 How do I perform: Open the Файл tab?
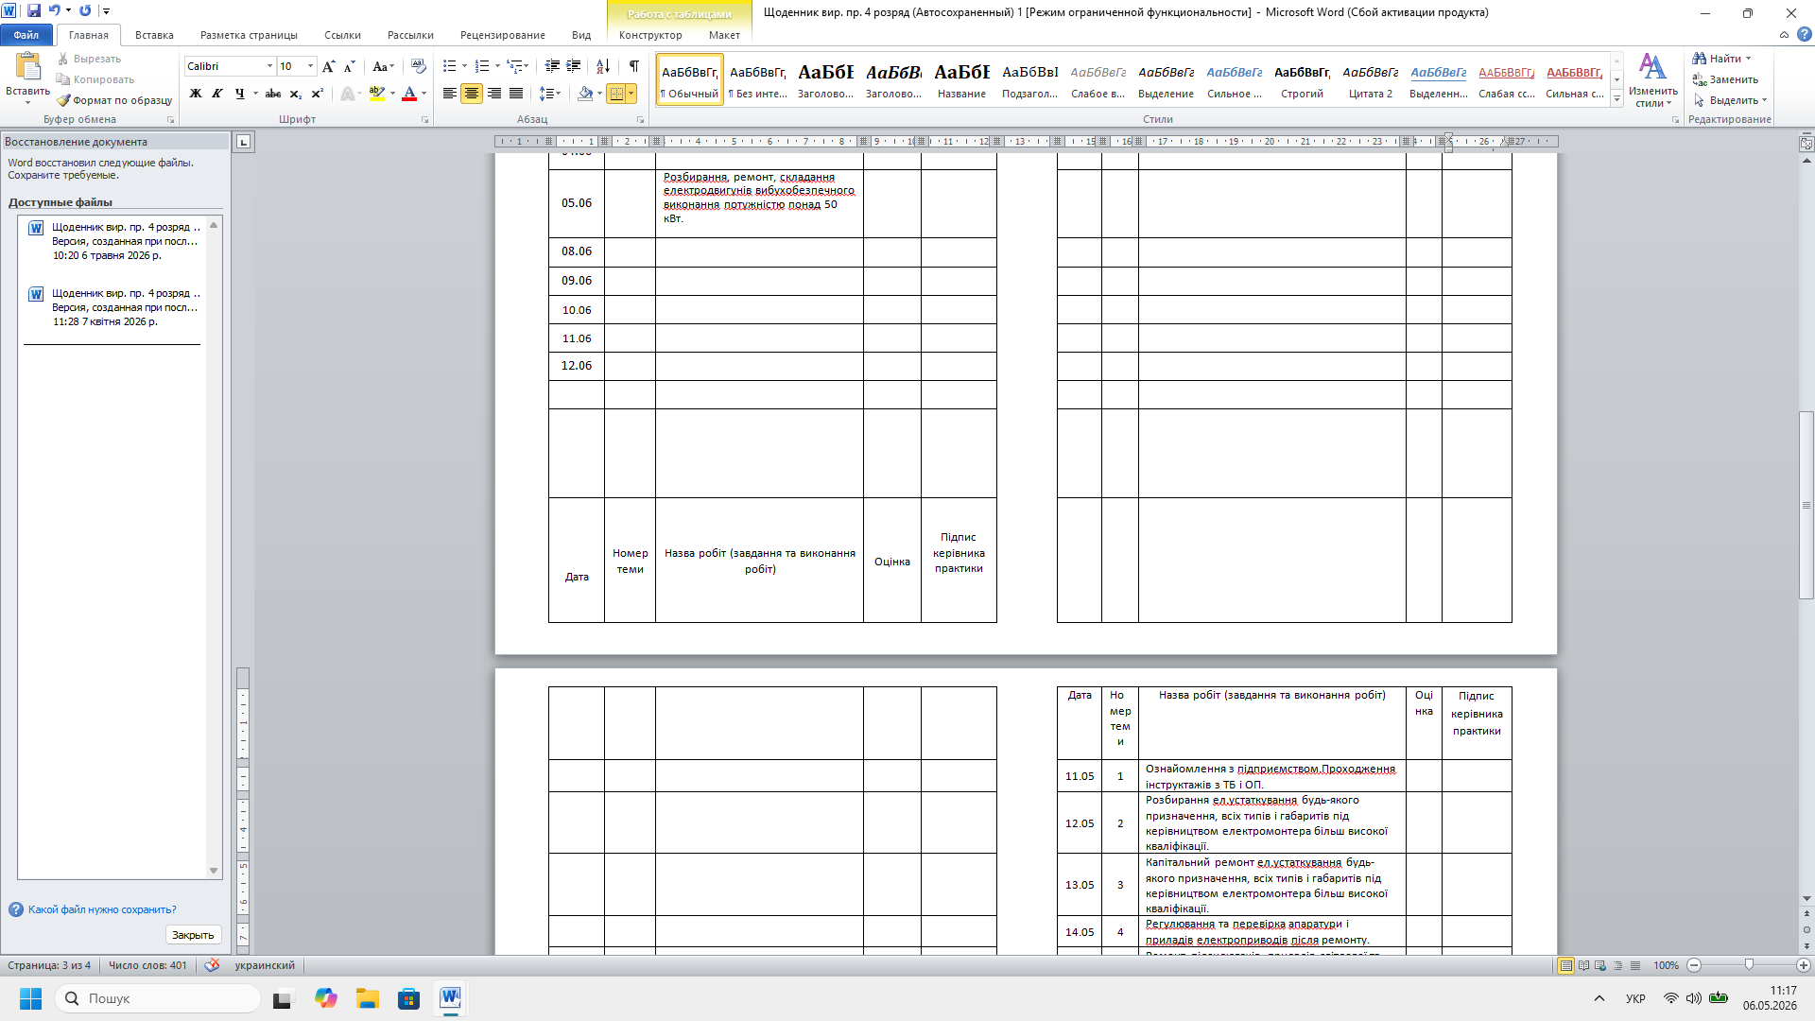[26, 35]
